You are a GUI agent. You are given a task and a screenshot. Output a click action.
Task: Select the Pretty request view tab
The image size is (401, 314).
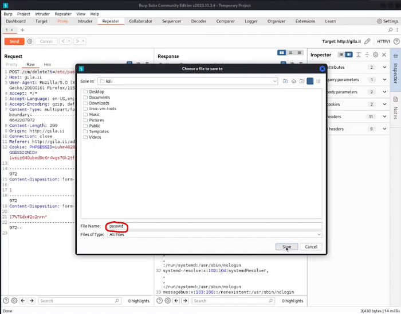pos(11,64)
